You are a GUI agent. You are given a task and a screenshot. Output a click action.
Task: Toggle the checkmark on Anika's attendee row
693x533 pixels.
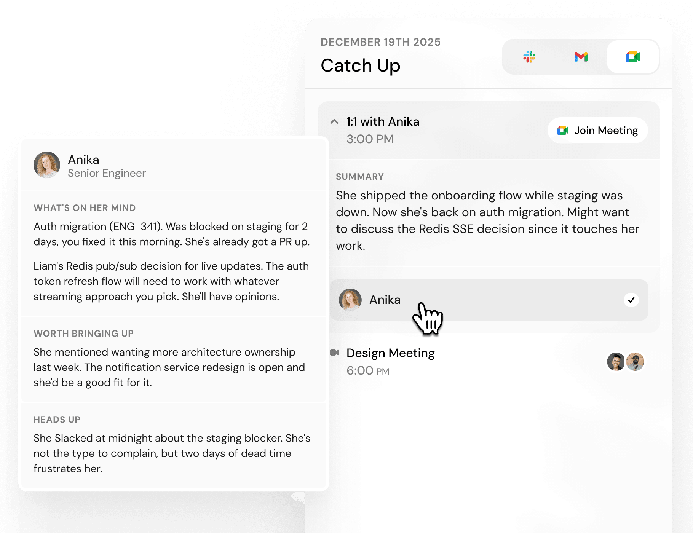coord(631,300)
